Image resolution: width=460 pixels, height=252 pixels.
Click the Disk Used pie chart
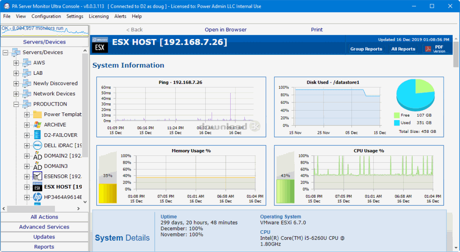click(415, 94)
